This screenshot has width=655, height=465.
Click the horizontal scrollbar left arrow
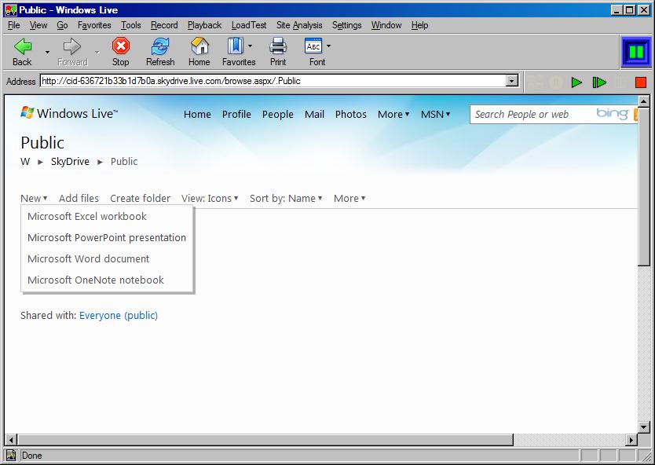[x=11, y=440]
